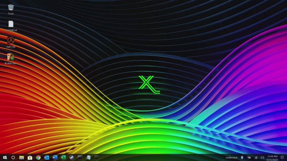Click the notepad icon in the taskbar
Image resolution: width=287 pixels, height=161 pixels.
88,157
